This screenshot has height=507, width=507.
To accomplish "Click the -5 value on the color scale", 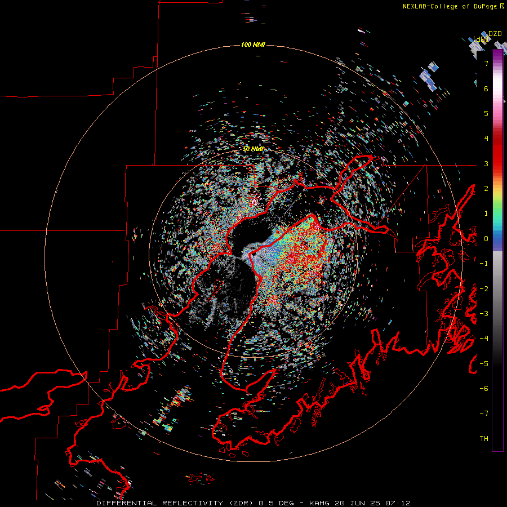I will coord(484,364).
